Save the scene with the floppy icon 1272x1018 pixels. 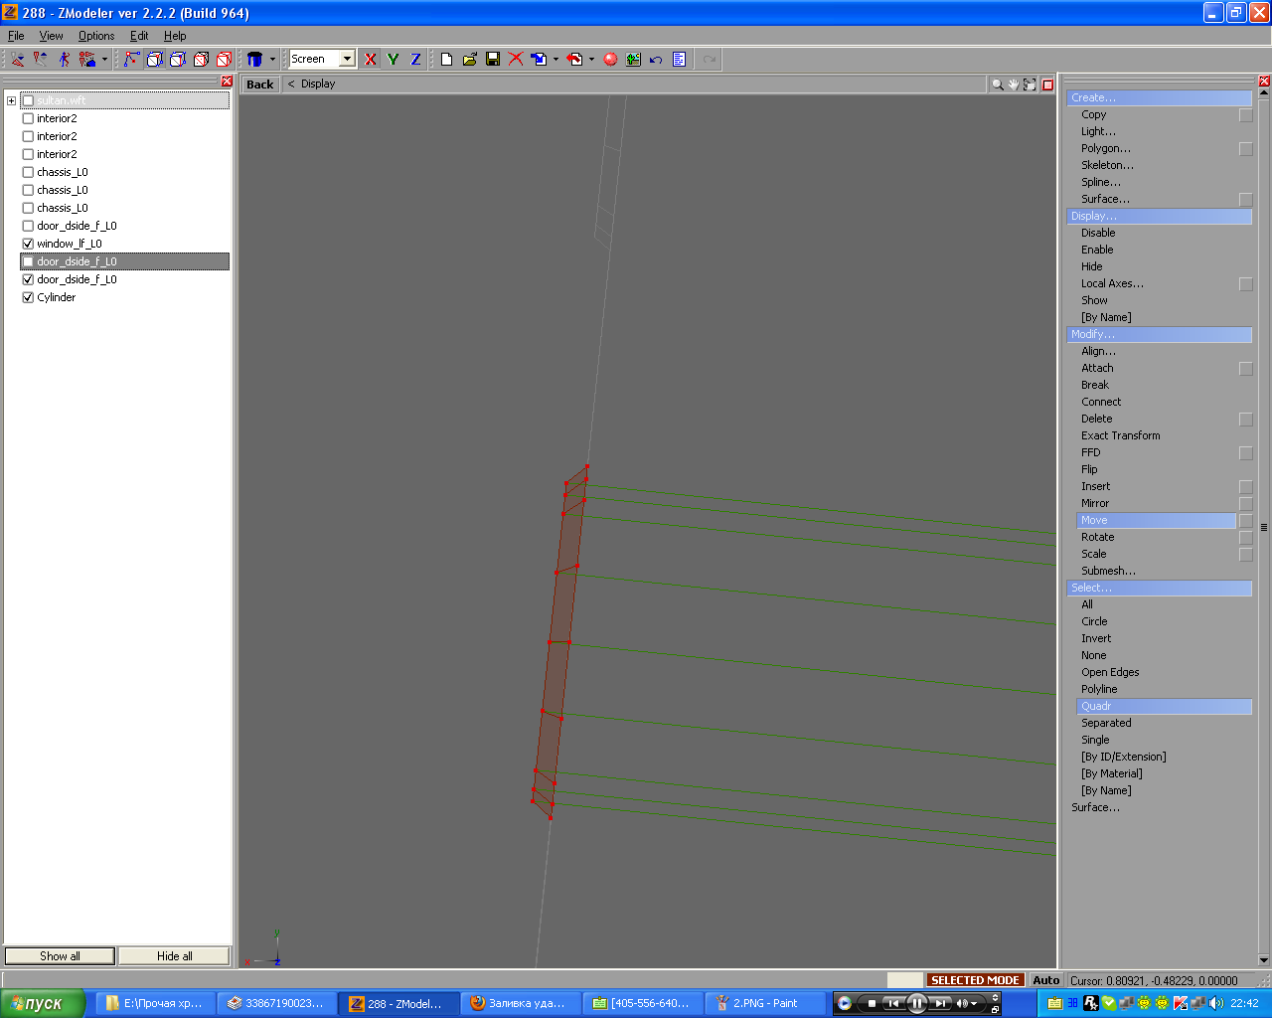click(493, 60)
